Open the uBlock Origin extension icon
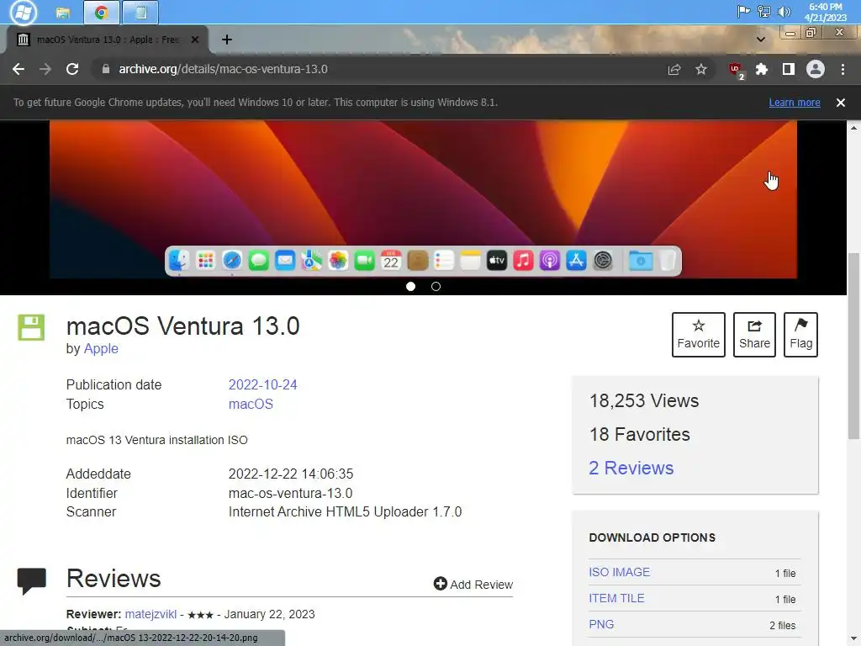This screenshot has width=861, height=646. (x=736, y=71)
